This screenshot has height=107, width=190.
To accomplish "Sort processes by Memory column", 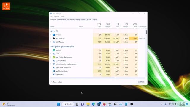I will 106,25.
